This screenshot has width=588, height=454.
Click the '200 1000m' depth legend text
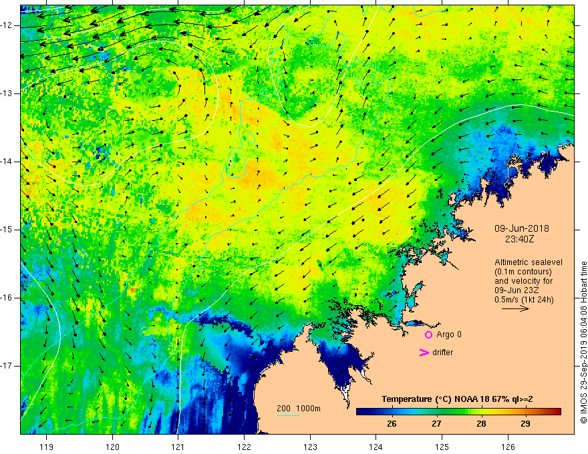(x=299, y=409)
